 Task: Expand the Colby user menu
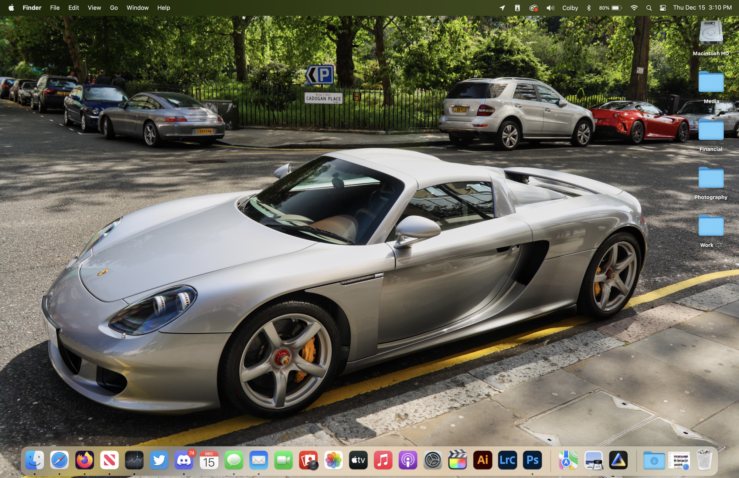[570, 8]
